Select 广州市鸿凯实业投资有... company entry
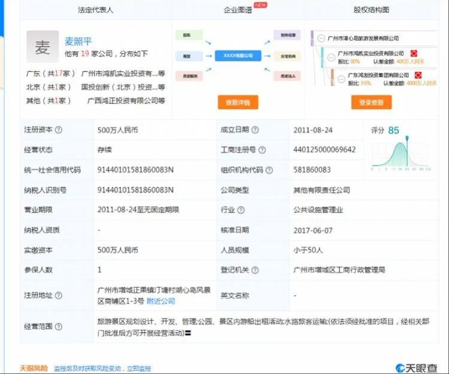 pos(123,74)
